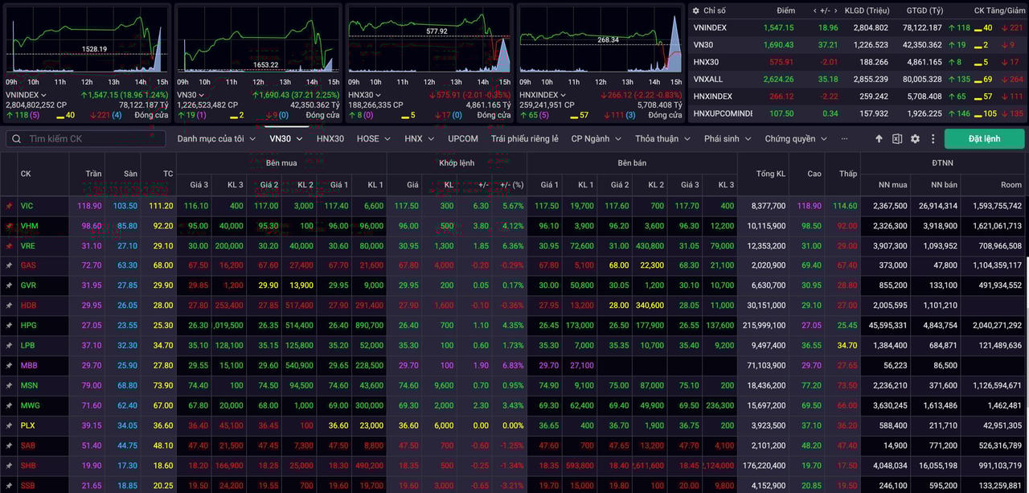Select the Trái phiếu riêng lẻ tab
Screen dimensions: 1029x493
coord(524,139)
